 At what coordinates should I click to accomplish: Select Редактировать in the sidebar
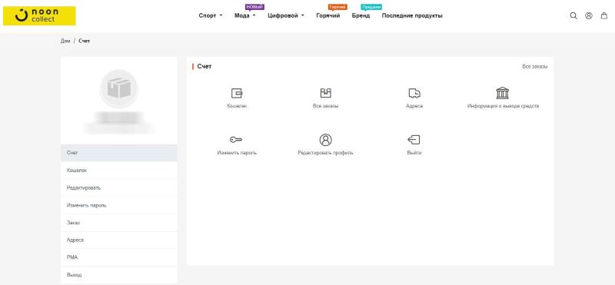coord(119,187)
